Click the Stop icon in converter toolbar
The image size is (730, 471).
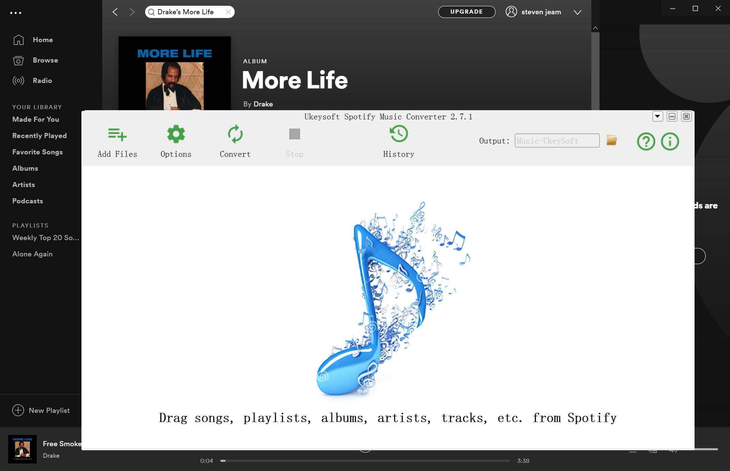[x=294, y=134]
